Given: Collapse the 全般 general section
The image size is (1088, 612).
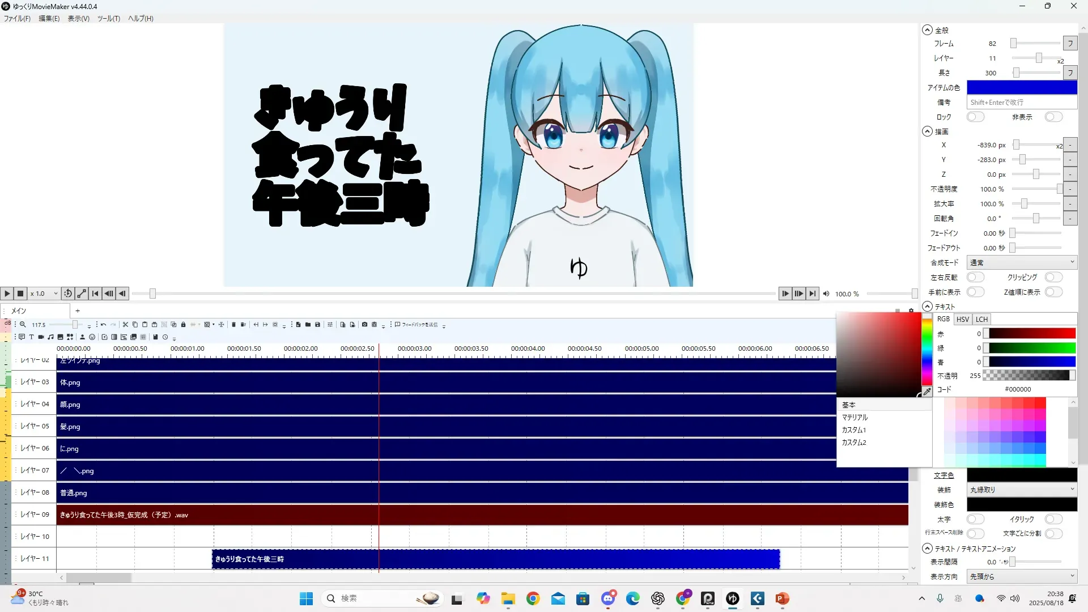Looking at the screenshot, I should click(x=927, y=30).
